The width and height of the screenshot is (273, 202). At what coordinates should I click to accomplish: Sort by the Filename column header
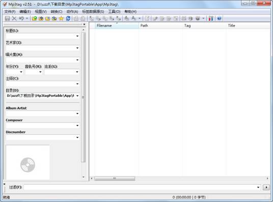[x=117, y=25]
